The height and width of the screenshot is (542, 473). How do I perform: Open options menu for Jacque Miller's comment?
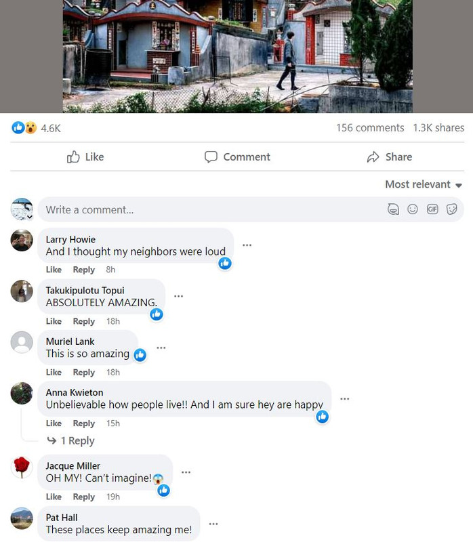186,472
